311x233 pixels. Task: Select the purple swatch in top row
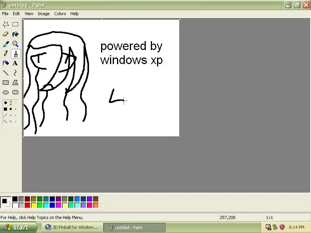[59, 199]
